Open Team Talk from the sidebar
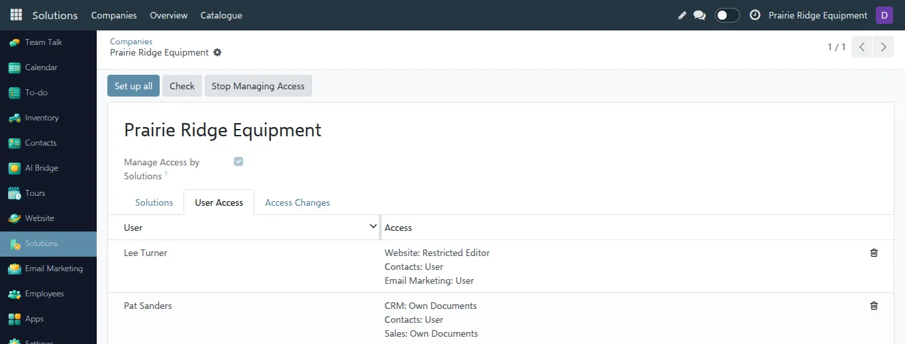The height and width of the screenshot is (344, 905). point(48,42)
